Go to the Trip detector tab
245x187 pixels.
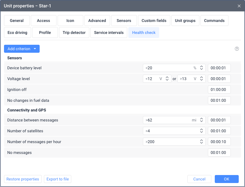pyautogui.click(x=74, y=32)
